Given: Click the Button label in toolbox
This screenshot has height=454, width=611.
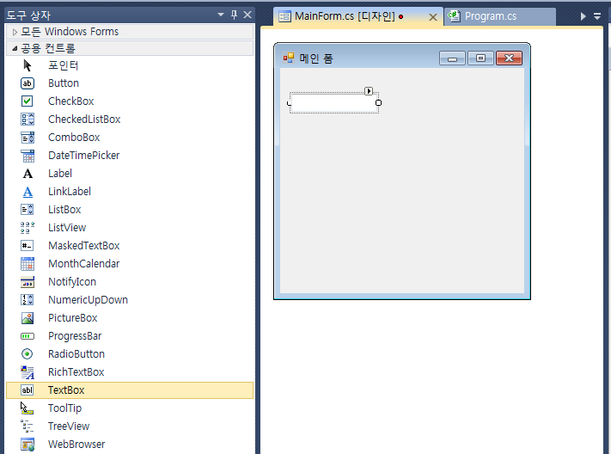Looking at the screenshot, I should [x=64, y=83].
